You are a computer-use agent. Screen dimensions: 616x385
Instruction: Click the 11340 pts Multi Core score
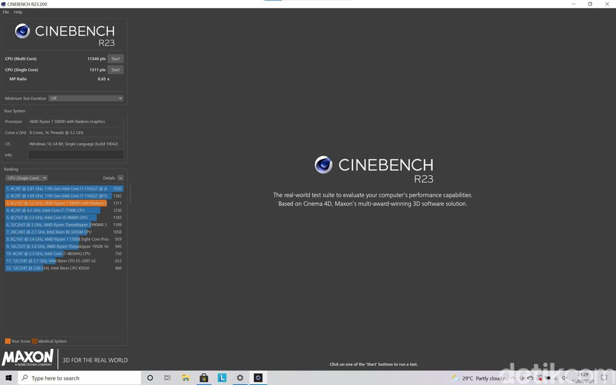[x=96, y=58]
